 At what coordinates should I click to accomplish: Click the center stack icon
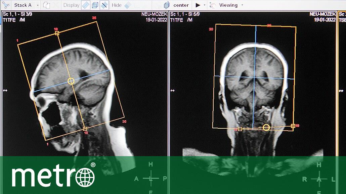point(167,5)
